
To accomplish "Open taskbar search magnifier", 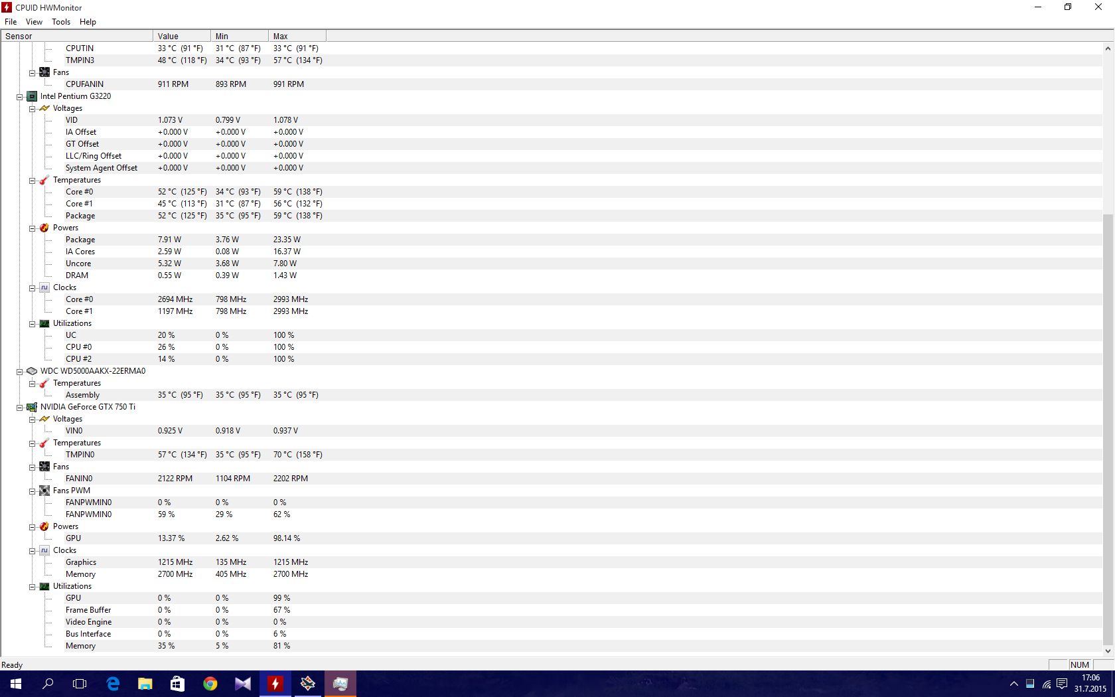I will click(x=48, y=684).
